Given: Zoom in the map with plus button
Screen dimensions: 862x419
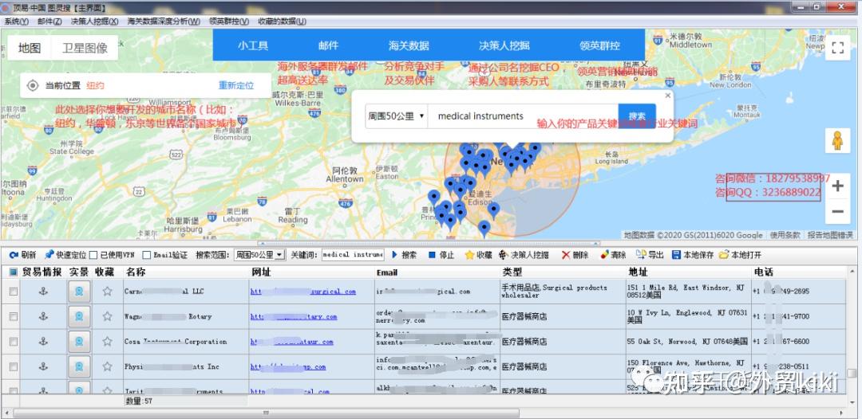Looking at the screenshot, I should pos(837,186).
